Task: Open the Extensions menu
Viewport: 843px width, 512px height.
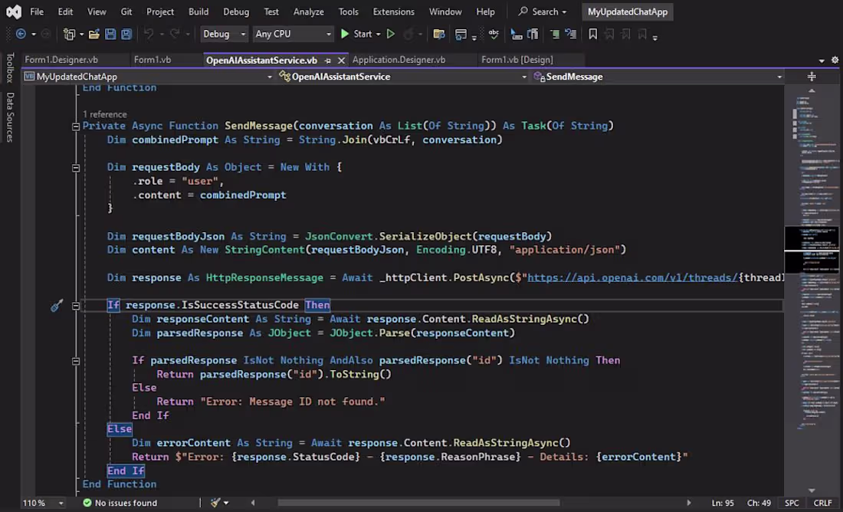Action: pyautogui.click(x=394, y=11)
